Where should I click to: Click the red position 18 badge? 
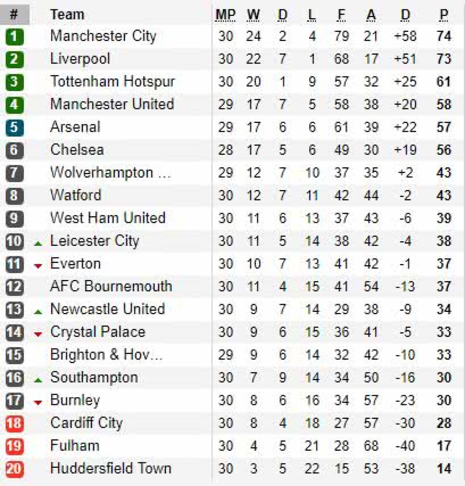(14, 423)
